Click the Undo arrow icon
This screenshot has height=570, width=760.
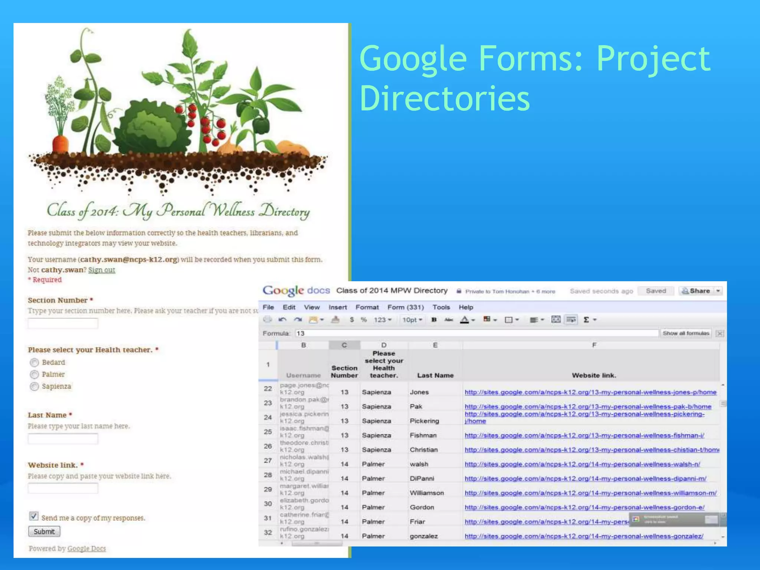(283, 320)
